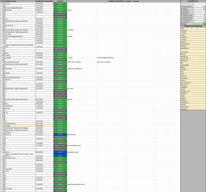Click the 'Nº Activos' statistics label

[x=187, y=9]
